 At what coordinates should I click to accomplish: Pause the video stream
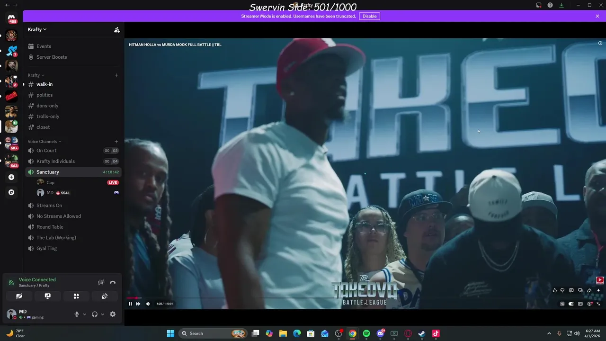[130, 304]
